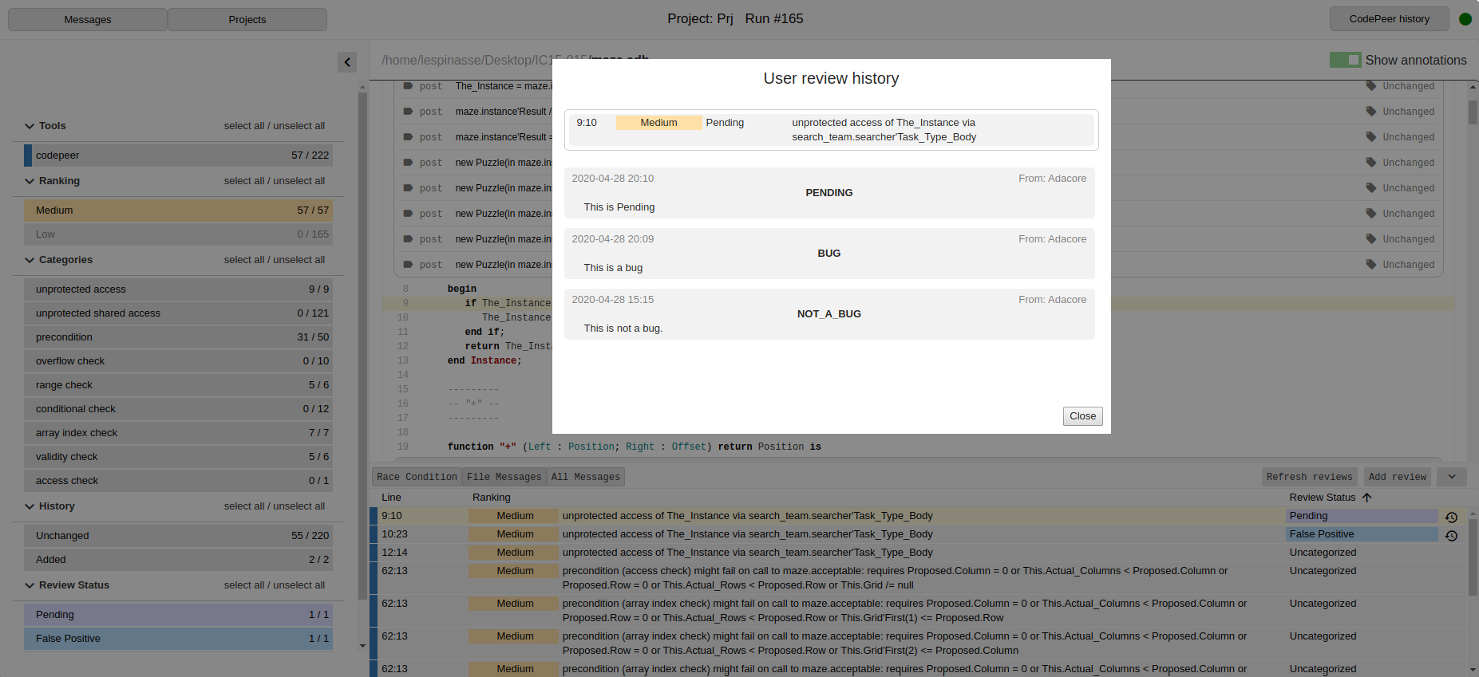Open review history icon for Pending row
The height and width of the screenshot is (677, 1479).
click(x=1451, y=517)
